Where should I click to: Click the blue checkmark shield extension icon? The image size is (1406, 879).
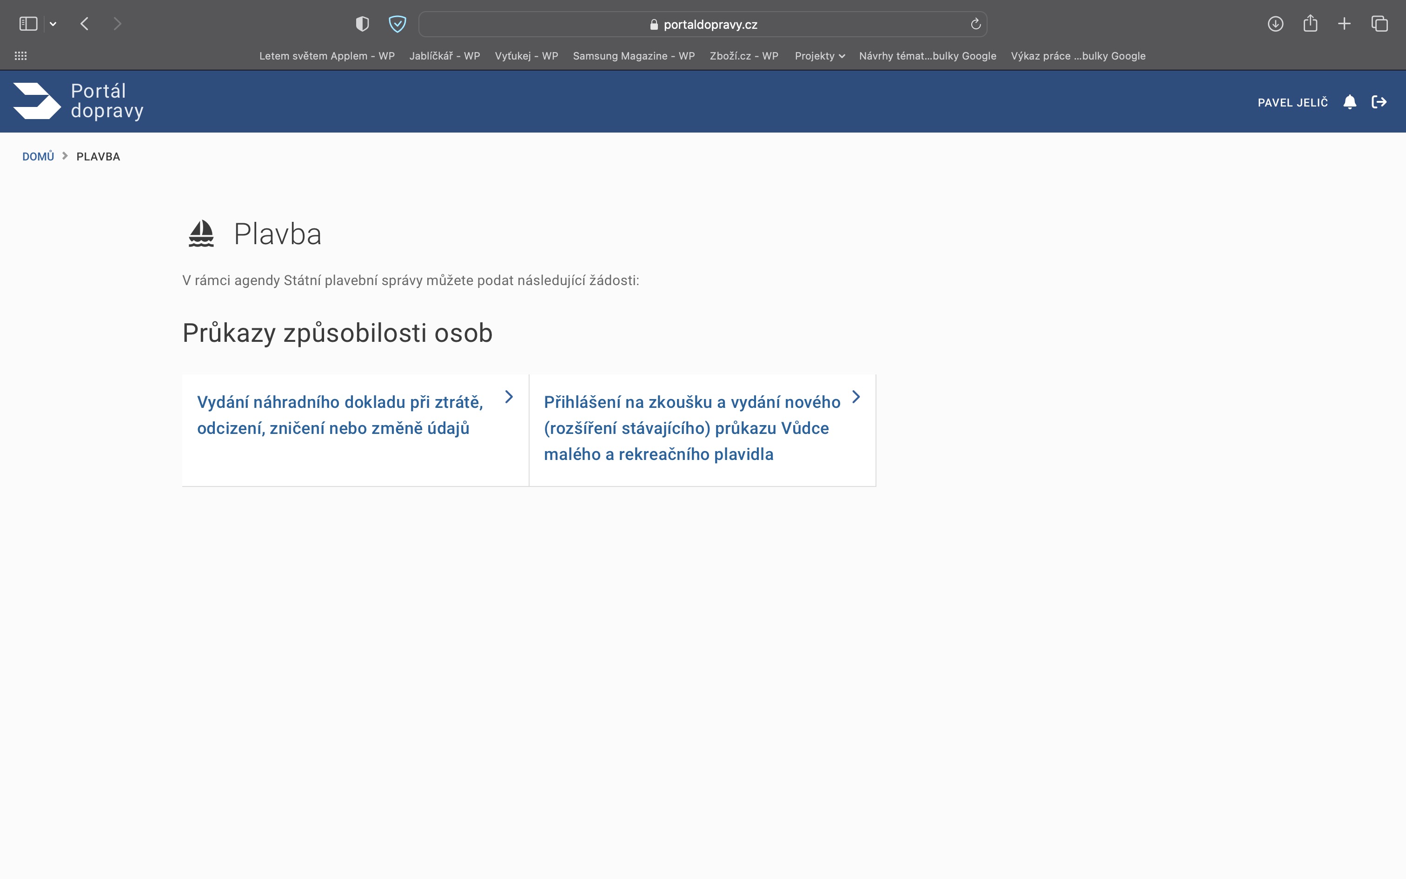click(397, 24)
